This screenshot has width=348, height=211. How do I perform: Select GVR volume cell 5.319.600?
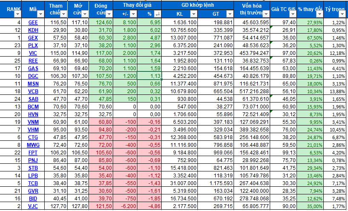tap(180, 191)
